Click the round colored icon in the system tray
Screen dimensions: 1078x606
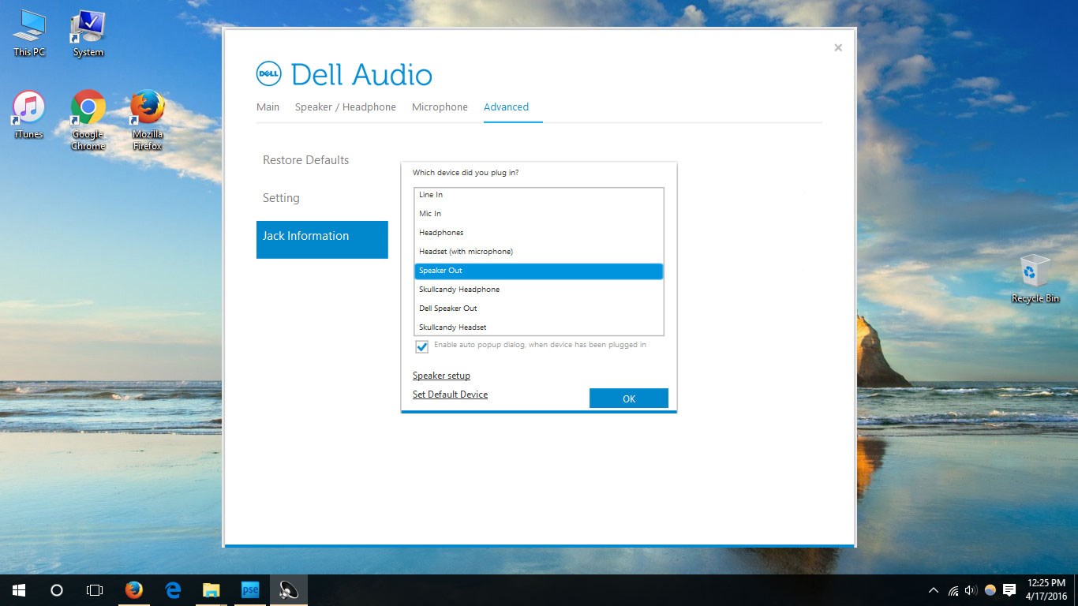click(x=990, y=590)
